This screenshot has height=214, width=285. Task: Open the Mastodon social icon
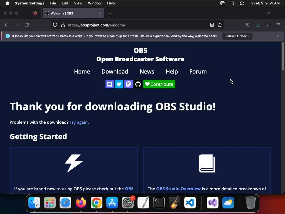point(129,84)
